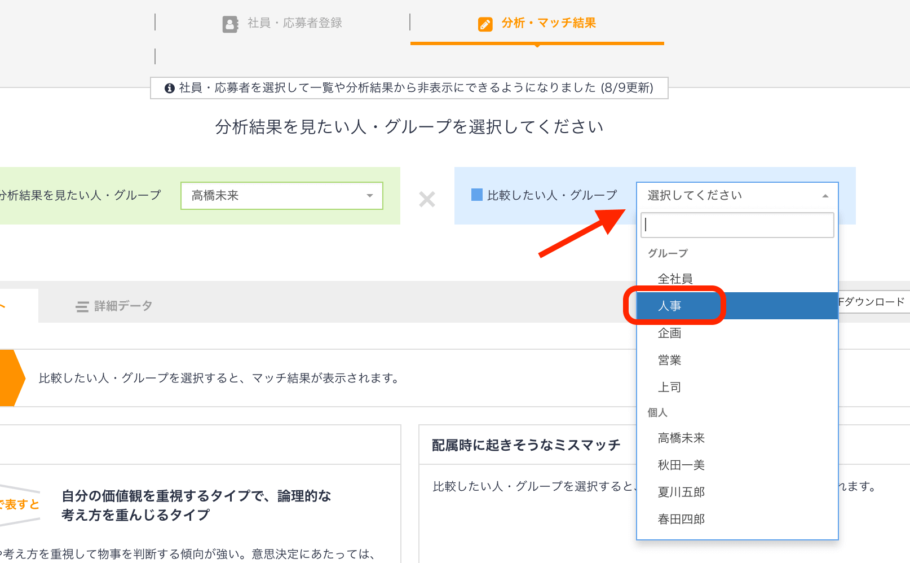
Task: Click the info icon in the 8/9 update notice
Action: pos(169,88)
